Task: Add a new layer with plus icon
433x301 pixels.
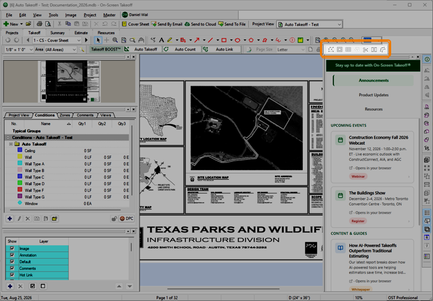Action: [x=10, y=286]
